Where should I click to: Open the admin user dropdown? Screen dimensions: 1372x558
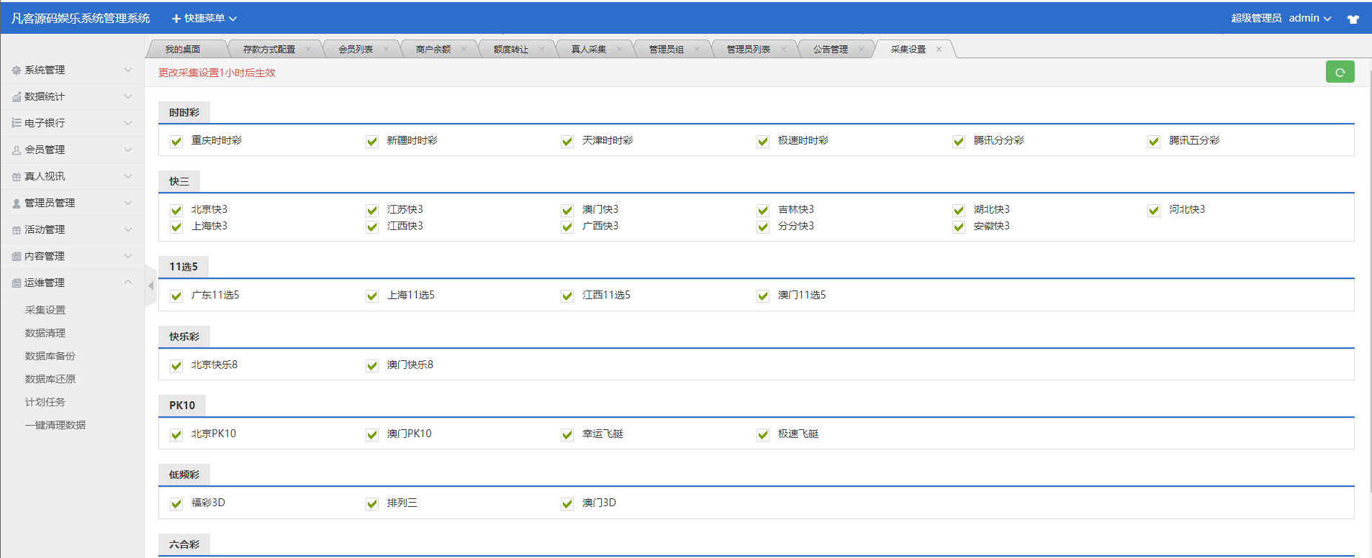1309,19
